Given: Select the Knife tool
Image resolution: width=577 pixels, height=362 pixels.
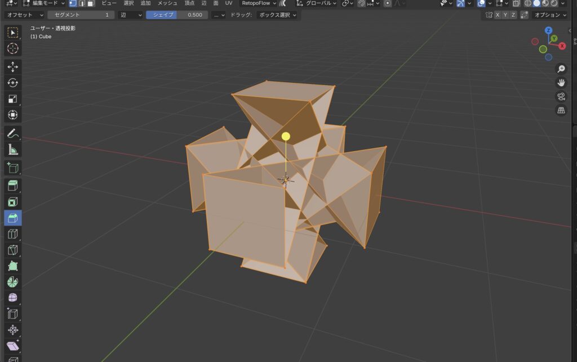Looking at the screenshot, I should (x=13, y=250).
